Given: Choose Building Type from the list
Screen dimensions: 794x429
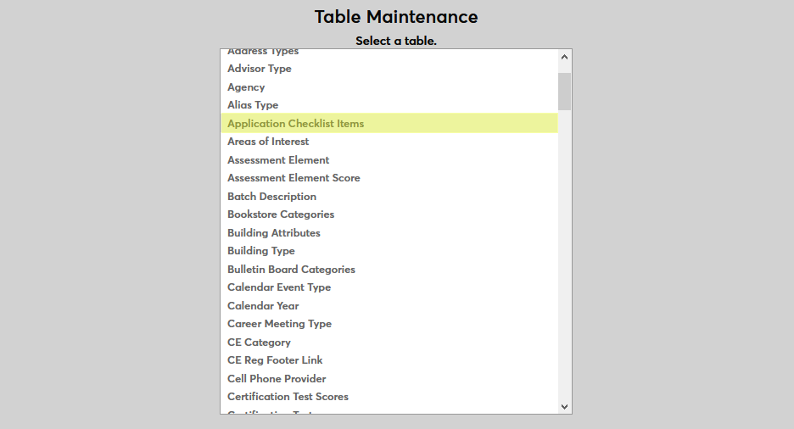Looking at the screenshot, I should (x=261, y=251).
